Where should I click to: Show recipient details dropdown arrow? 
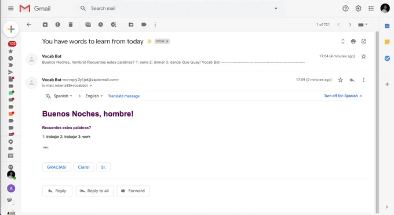pos(91,86)
